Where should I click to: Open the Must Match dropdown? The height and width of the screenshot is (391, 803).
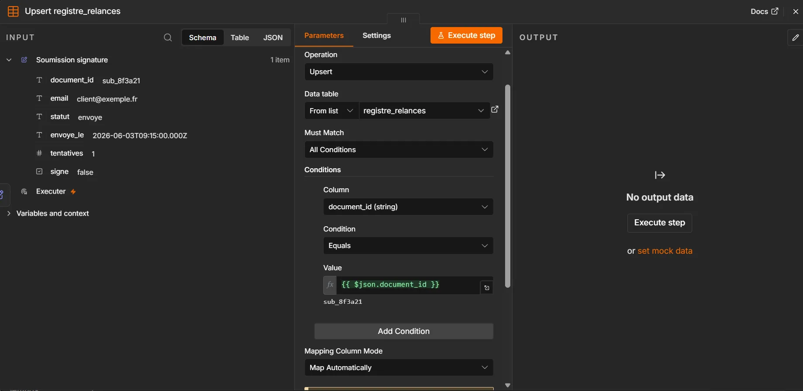point(399,150)
